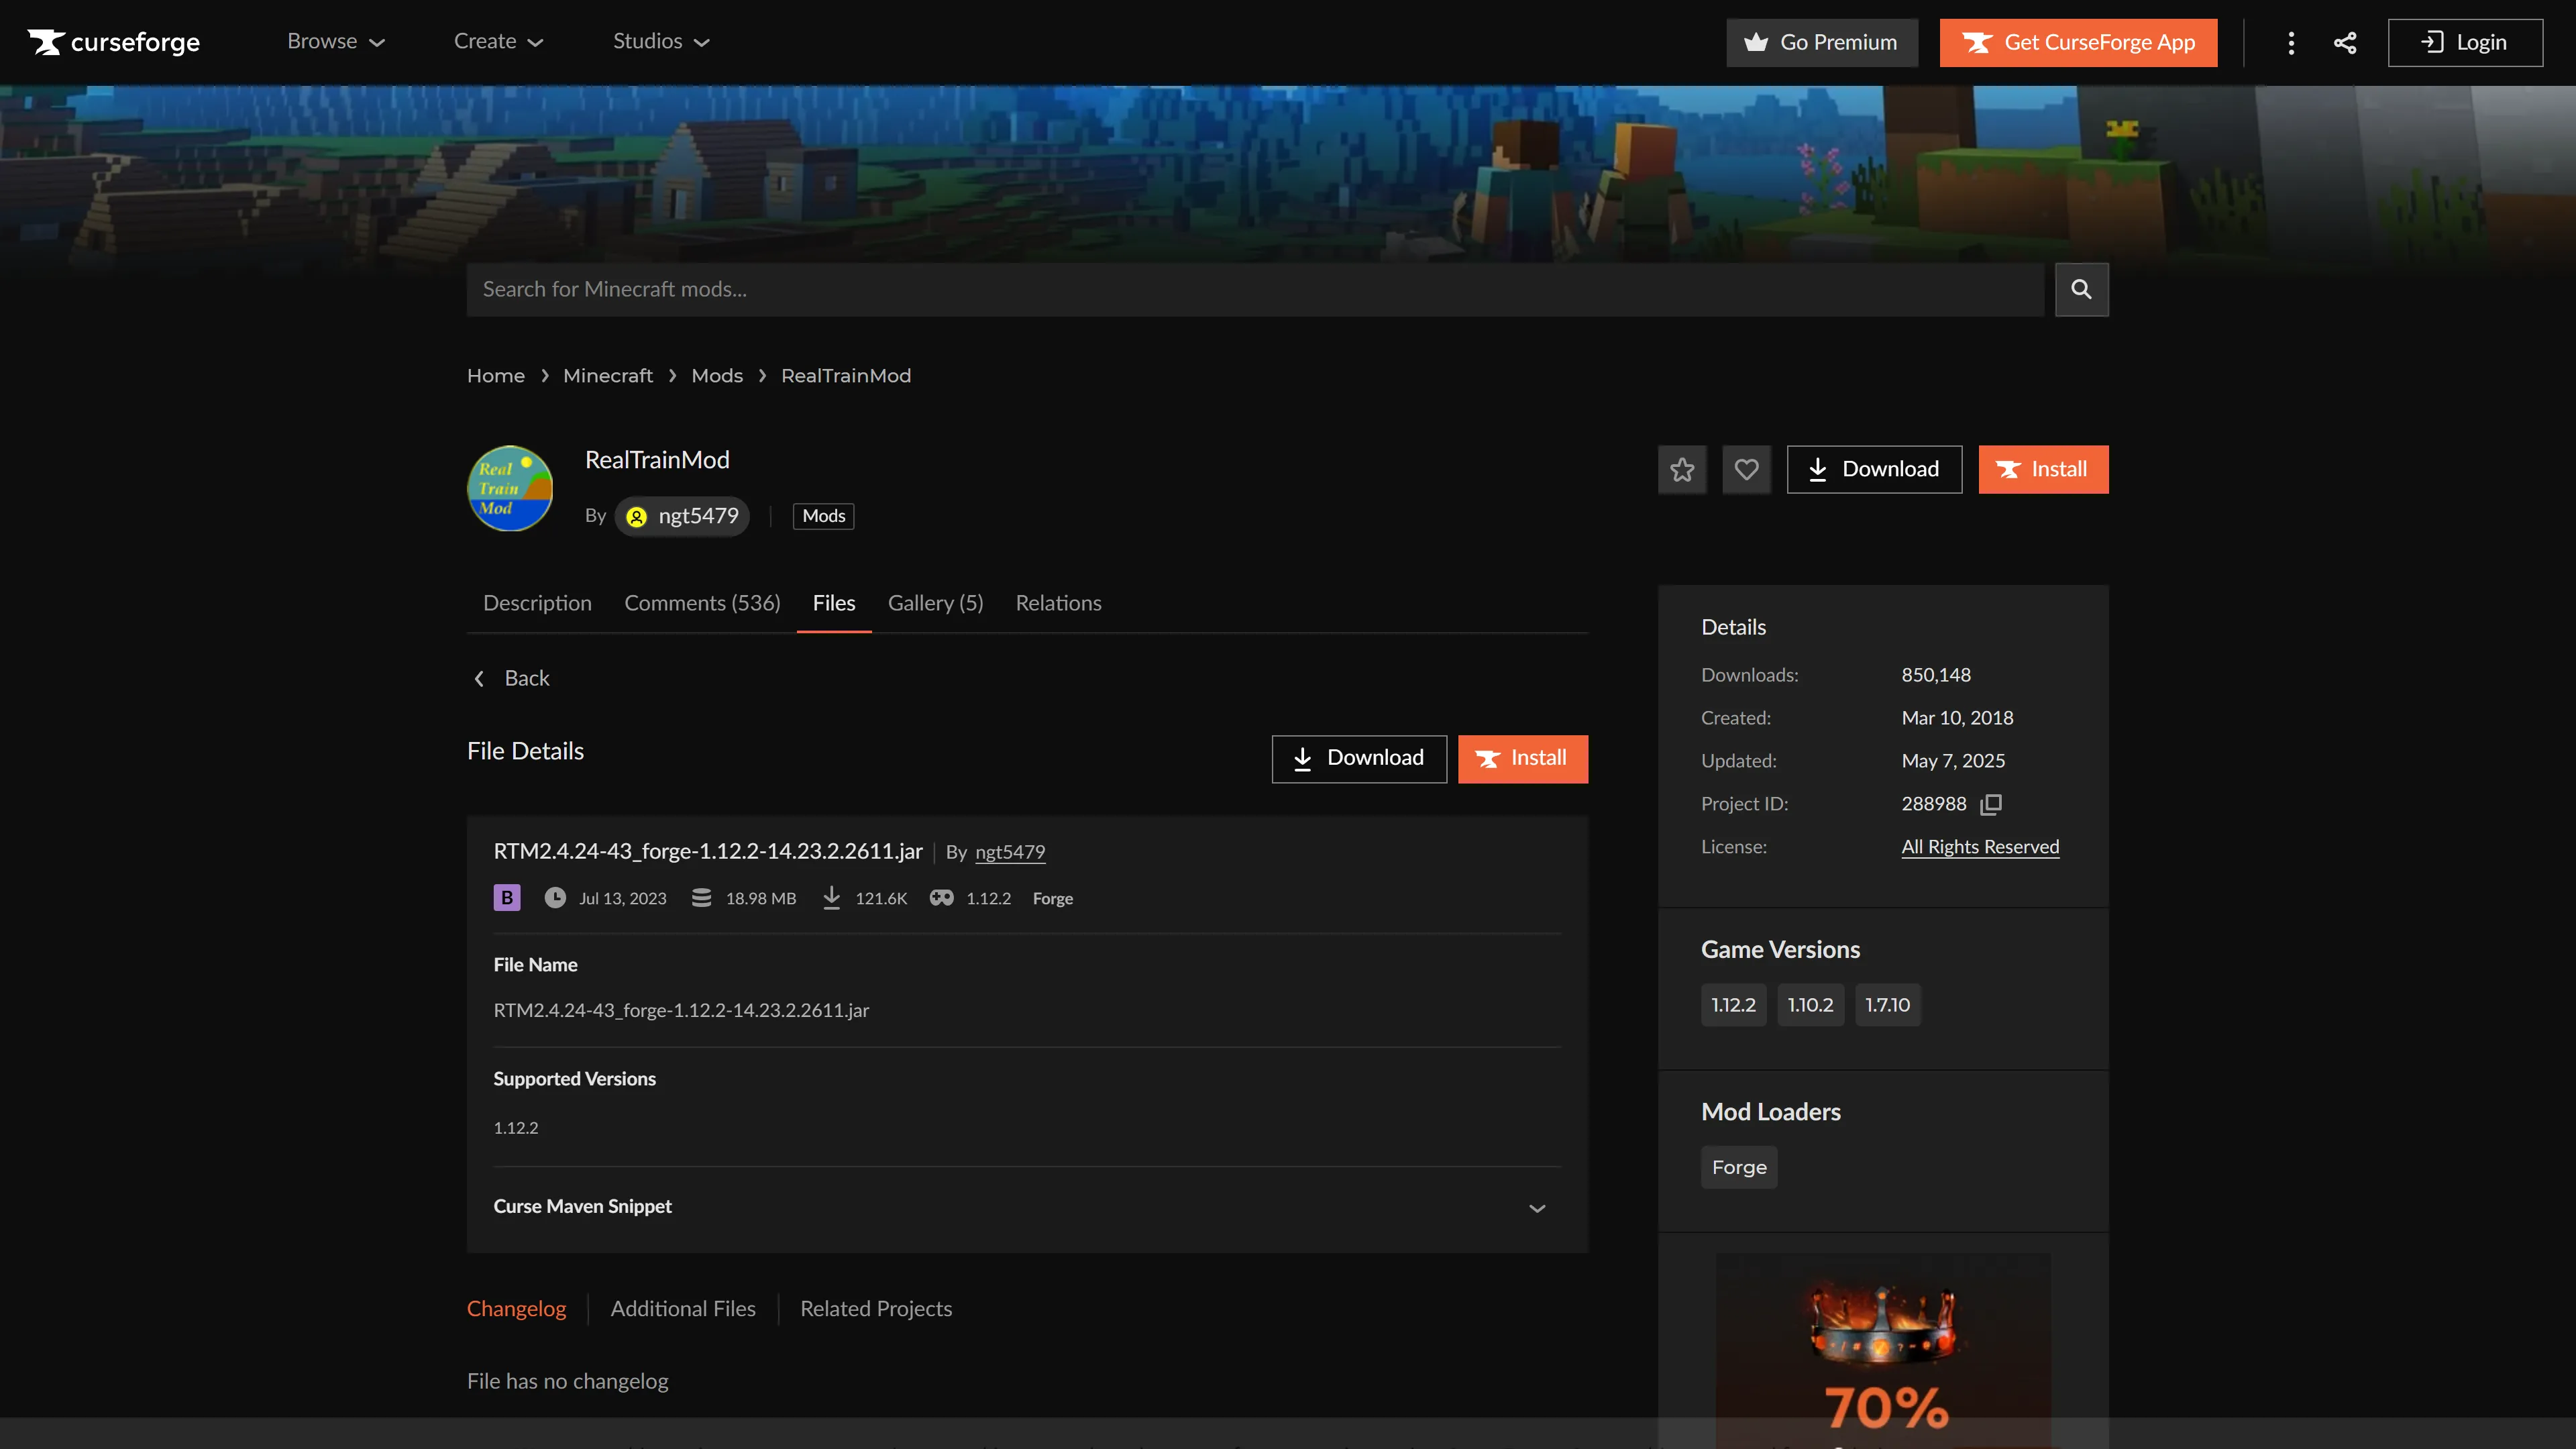
Task: Click the ngt5479 author avatar
Action: coord(636,517)
